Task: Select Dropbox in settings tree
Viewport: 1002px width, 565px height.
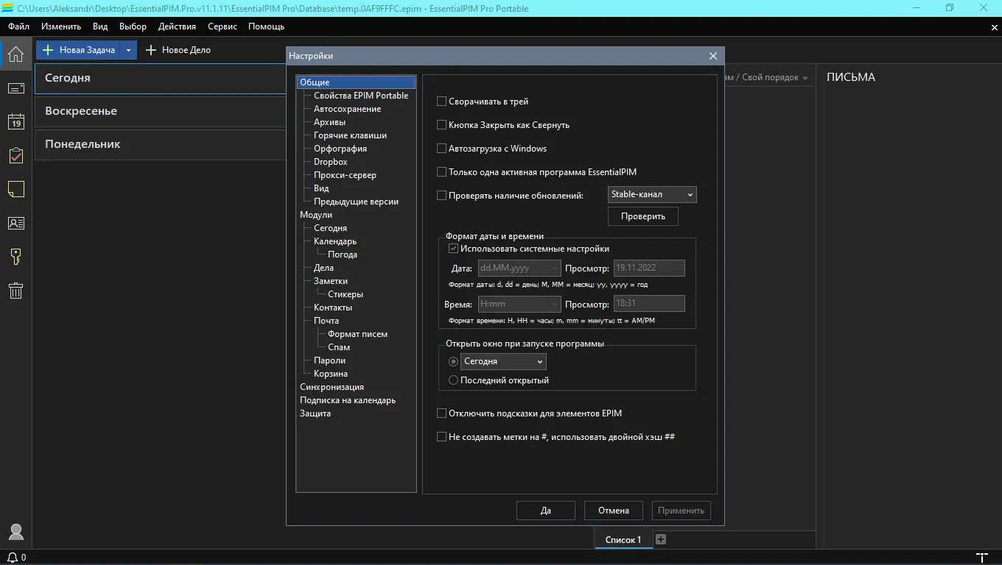Action: coord(331,162)
